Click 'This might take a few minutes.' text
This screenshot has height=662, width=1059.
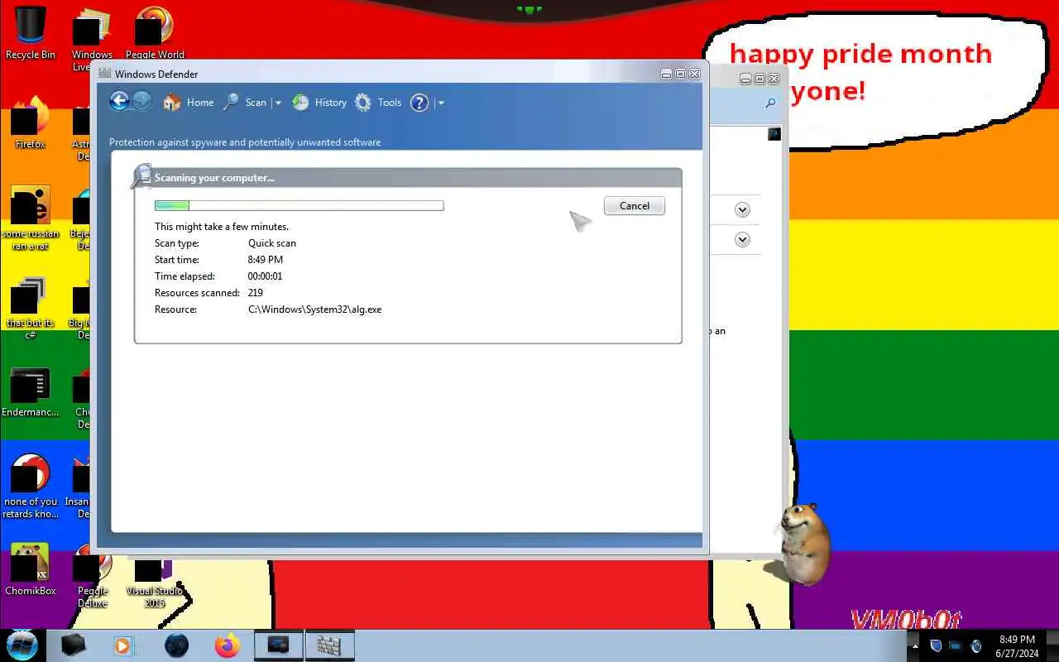[x=222, y=227]
